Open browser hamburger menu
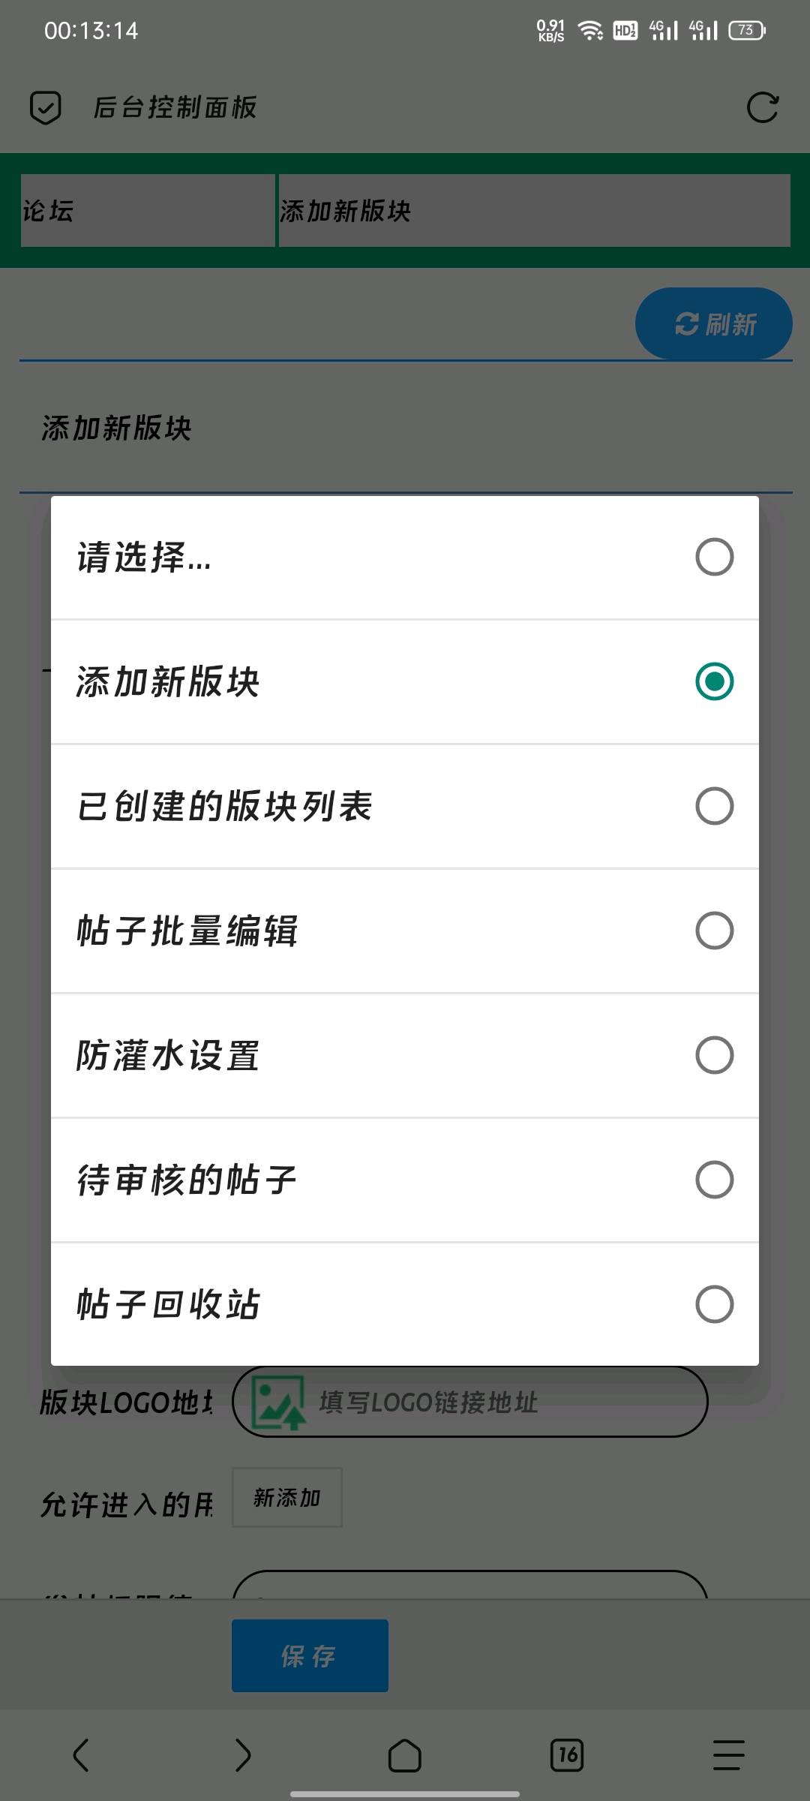Image resolution: width=810 pixels, height=1801 pixels. click(x=729, y=1755)
